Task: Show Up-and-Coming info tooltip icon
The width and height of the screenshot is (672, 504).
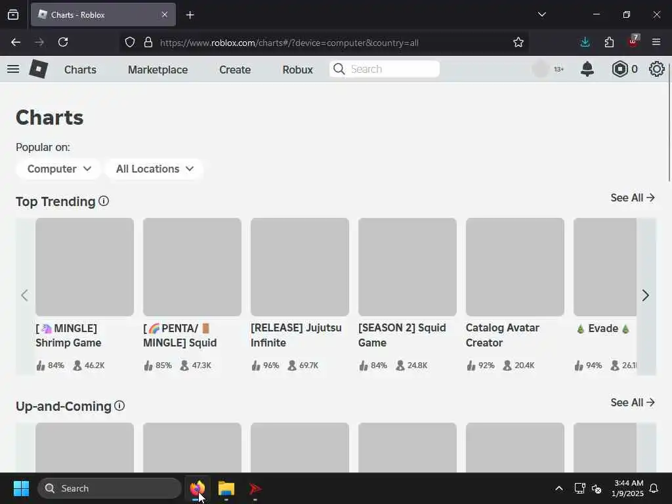Action: point(119,406)
